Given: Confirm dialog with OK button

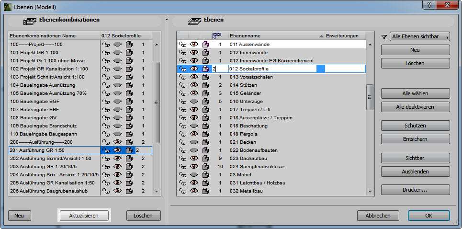Looking at the screenshot, I should tap(428, 216).
